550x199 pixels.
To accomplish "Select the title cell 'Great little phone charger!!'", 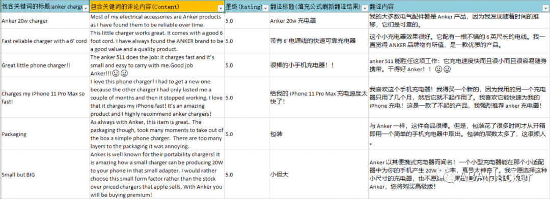I will 44,65.
